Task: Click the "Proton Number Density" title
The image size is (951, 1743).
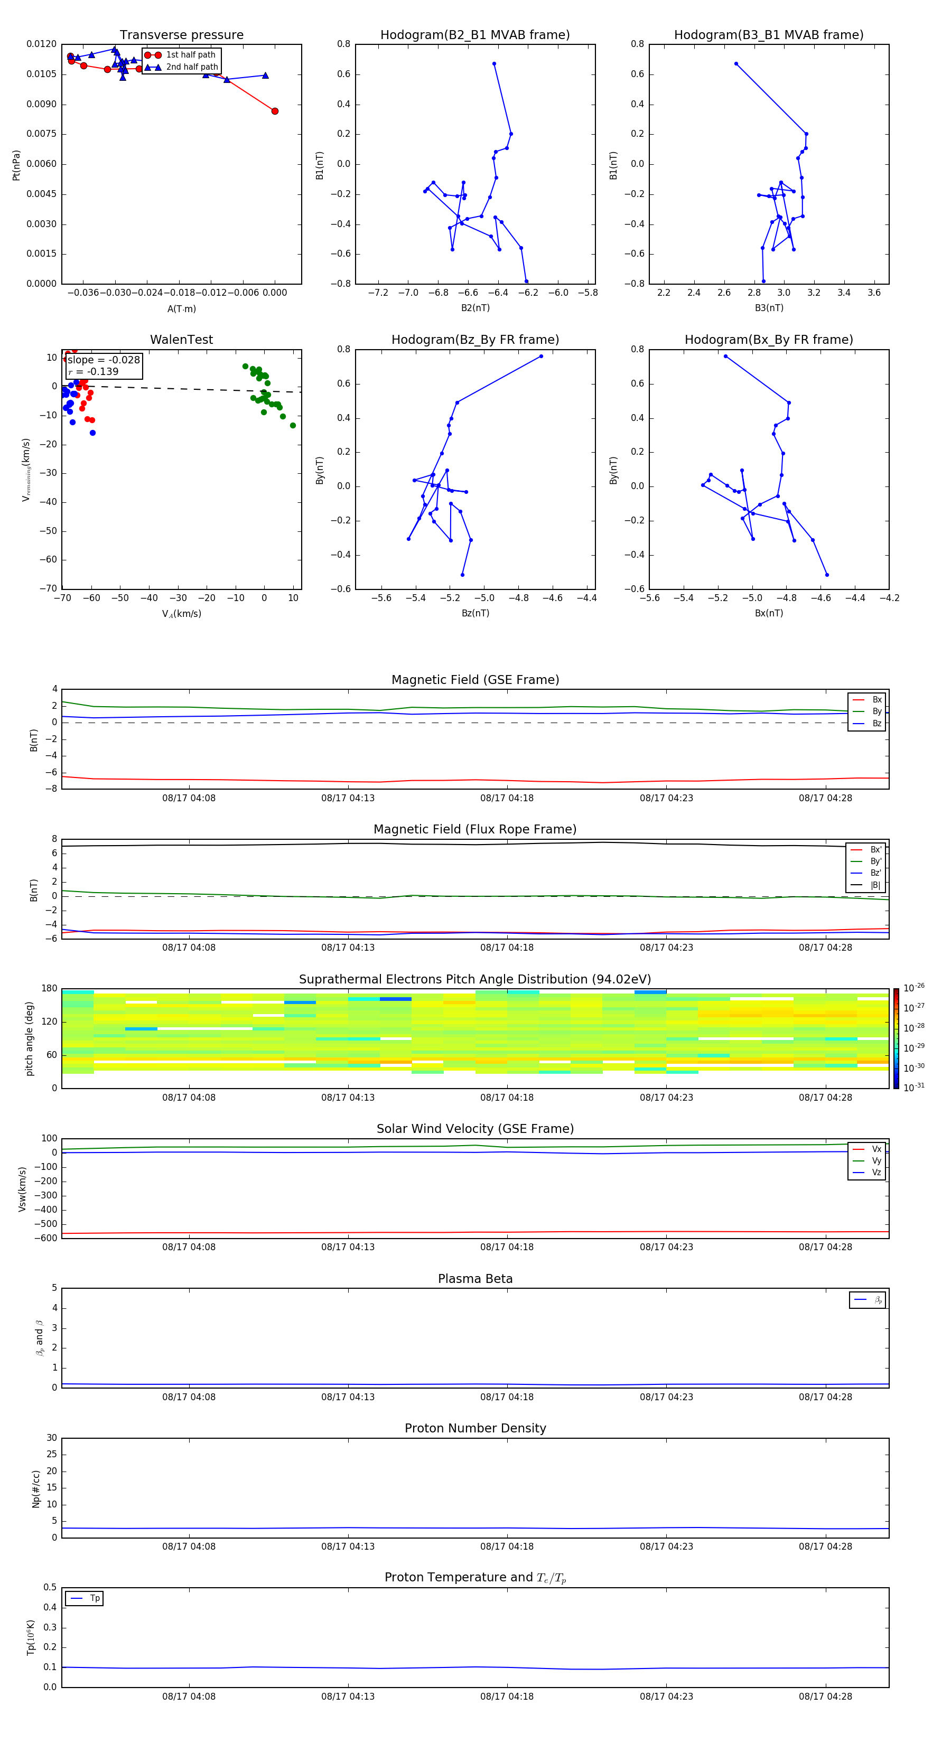Action: (475, 1428)
